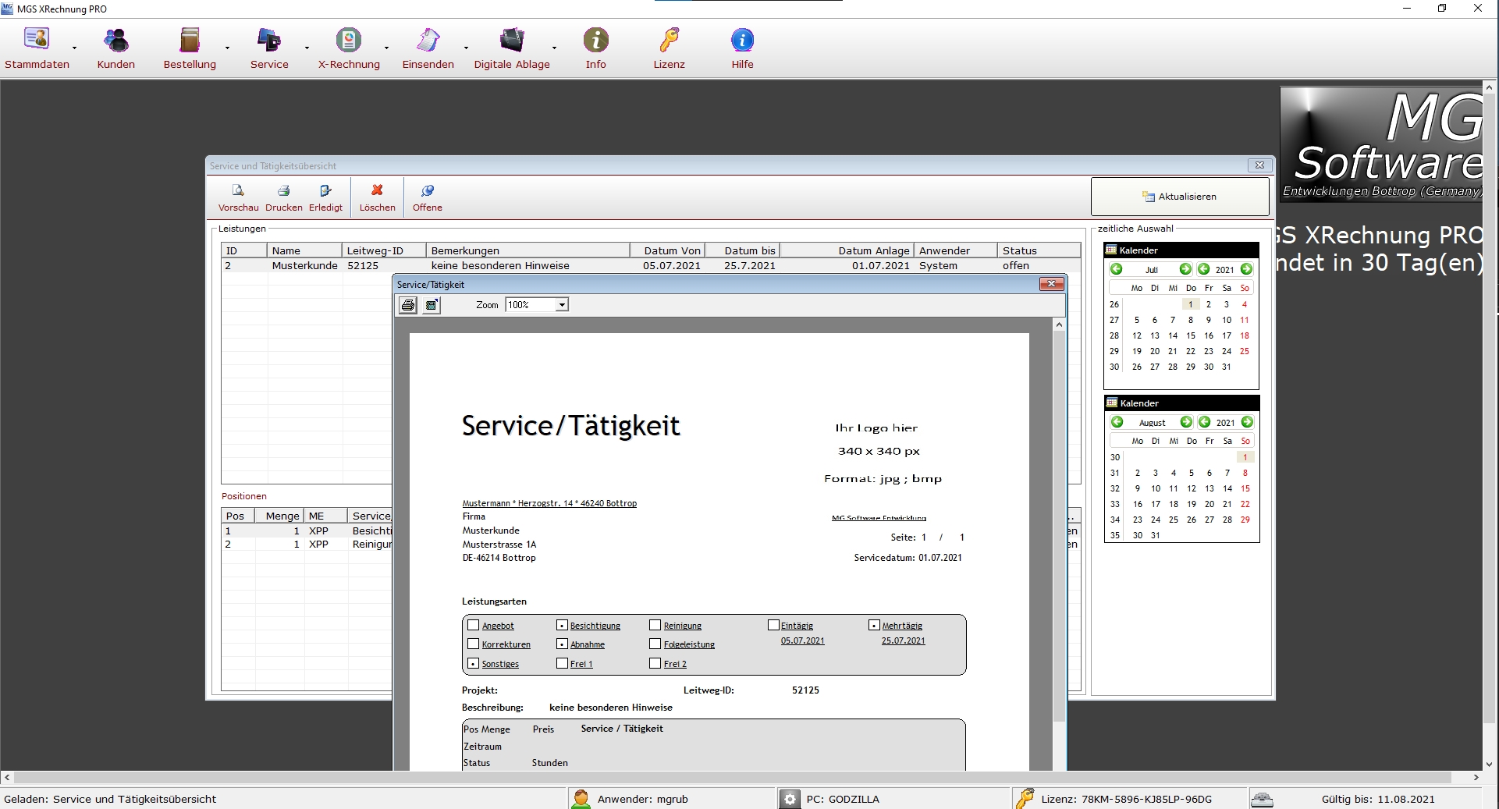The width and height of the screenshot is (1499, 809).
Task: Toggle the Reinigung checkbox
Action: (655, 625)
